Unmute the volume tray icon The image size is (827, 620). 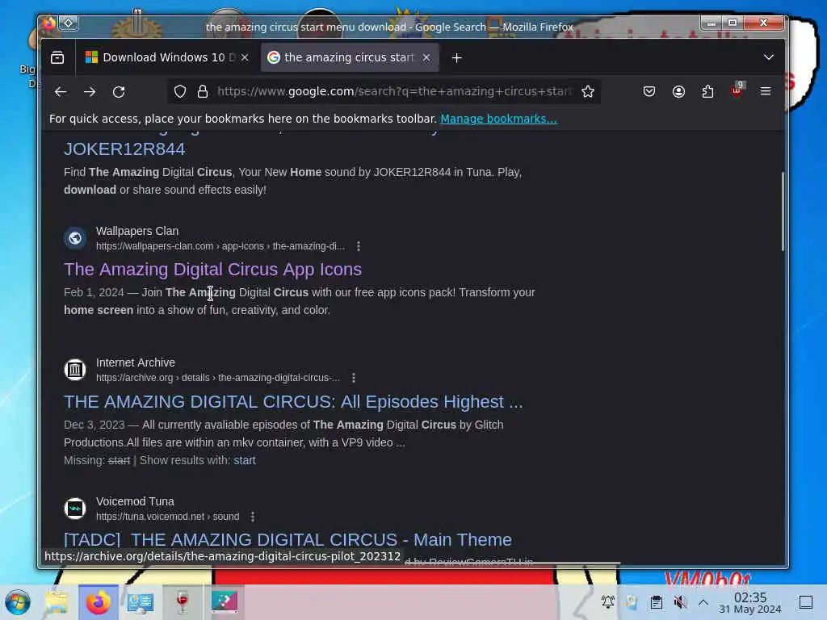tap(680, 601)
